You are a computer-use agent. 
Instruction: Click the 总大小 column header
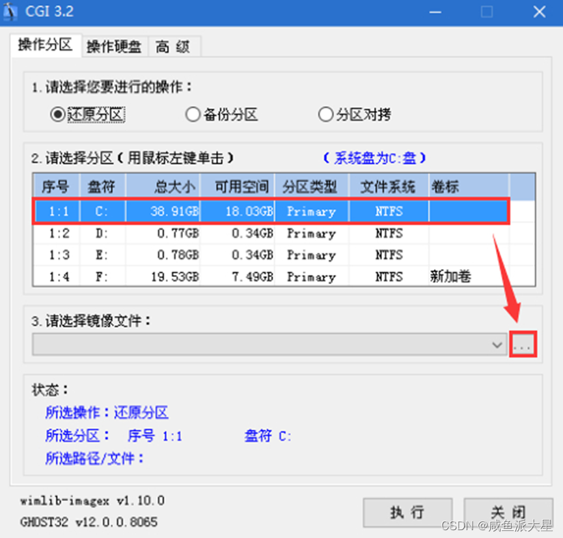[163, 186]
